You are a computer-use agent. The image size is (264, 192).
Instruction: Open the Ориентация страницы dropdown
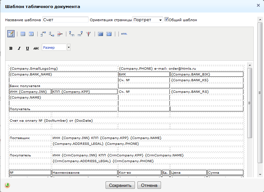tap(148, 20)
